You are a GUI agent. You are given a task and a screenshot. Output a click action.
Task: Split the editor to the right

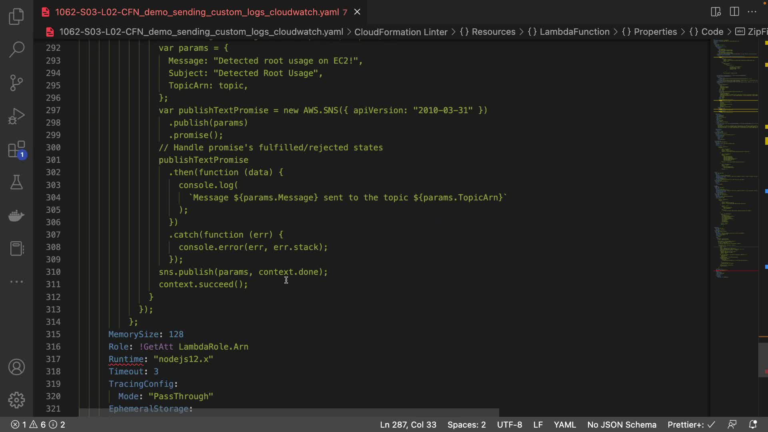click(734, 12)
